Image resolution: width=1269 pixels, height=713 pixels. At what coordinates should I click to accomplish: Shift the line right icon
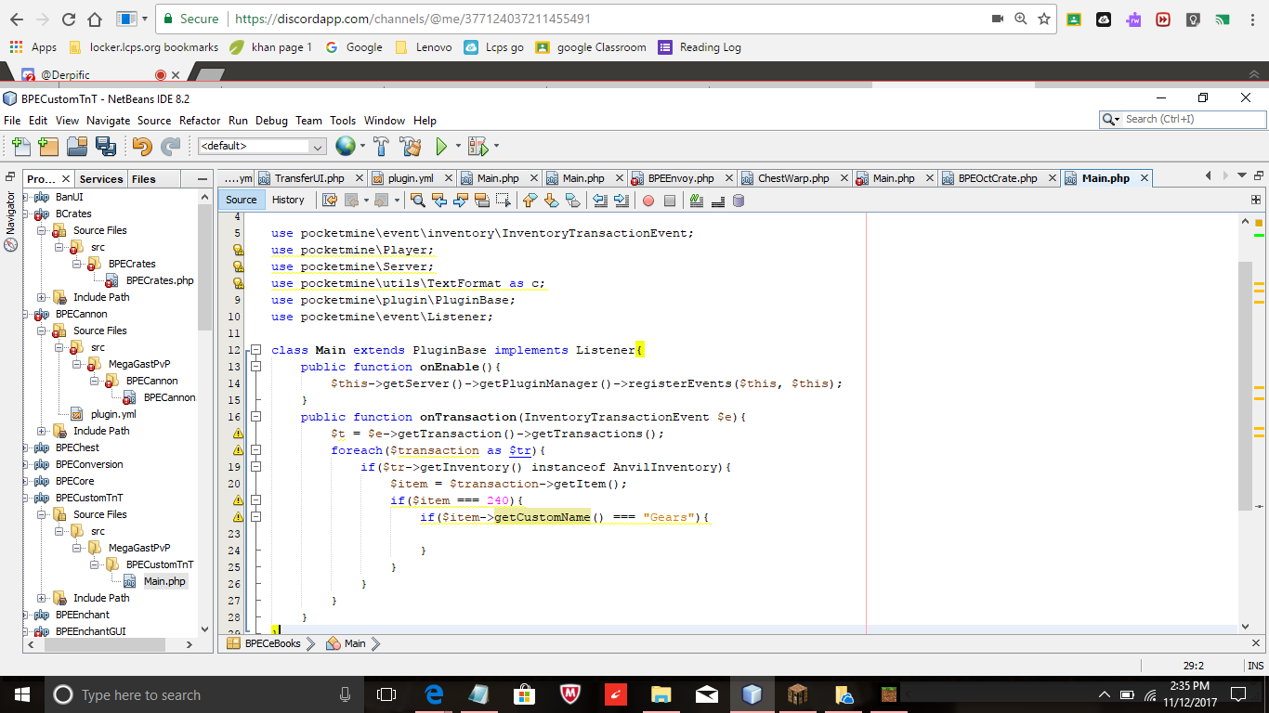tap(621, 200)
